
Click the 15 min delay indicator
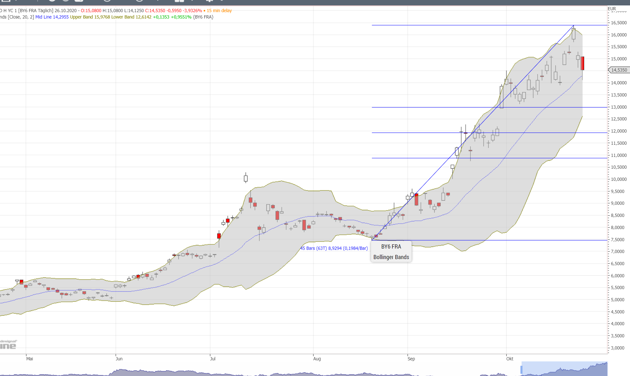tap(219, 11)
